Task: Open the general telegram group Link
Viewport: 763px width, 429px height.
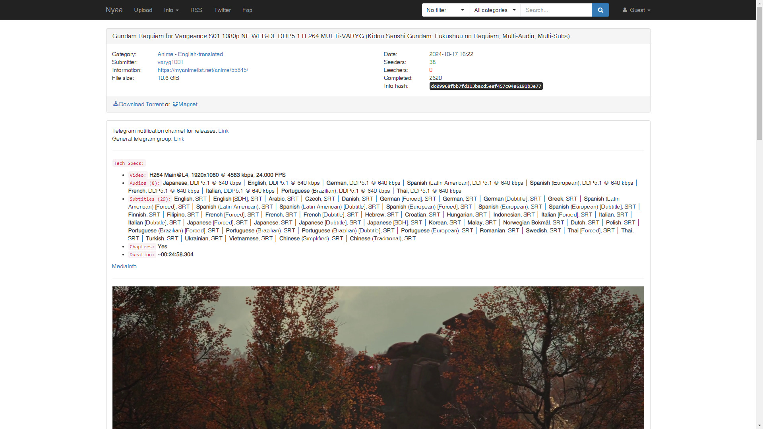Action: (179, 139)
